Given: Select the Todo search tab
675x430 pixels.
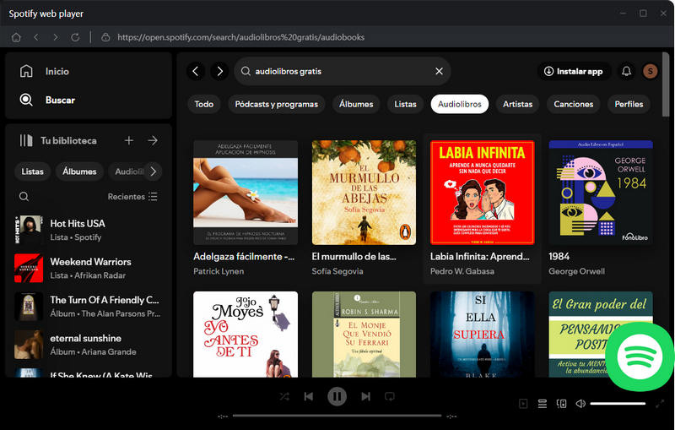Looking at the screenshot, I should [204, 104].
